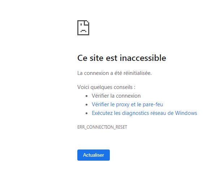Click the 'Voici quelques conseils' text
Screen dimensions: 224x192
(x=106, y=87)
